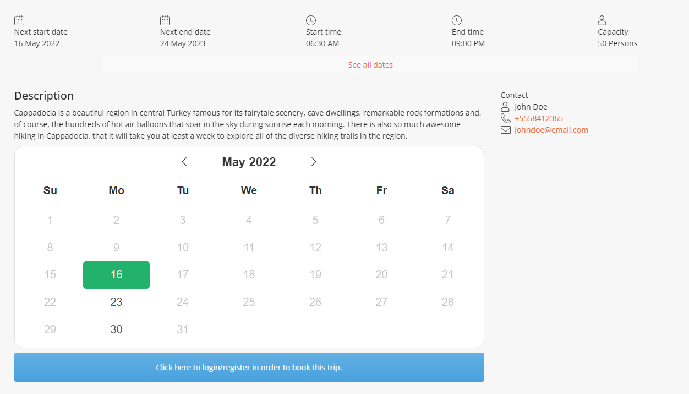Screen dimensions: 689x394
Task: Click the contact person icon beside John Doe
Action: 505,107
